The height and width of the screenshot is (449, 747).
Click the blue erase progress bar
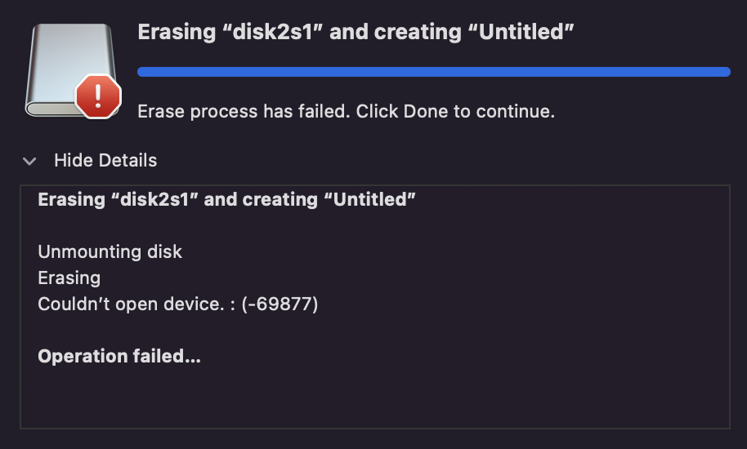pos(433,72)
